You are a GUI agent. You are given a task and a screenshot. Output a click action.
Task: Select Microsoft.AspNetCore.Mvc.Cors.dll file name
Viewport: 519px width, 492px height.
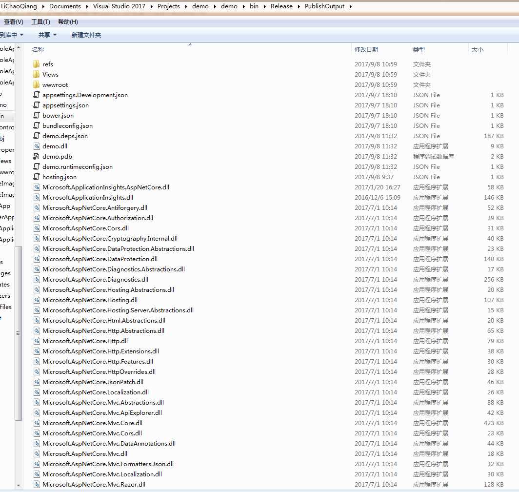(x=92, y=433)
